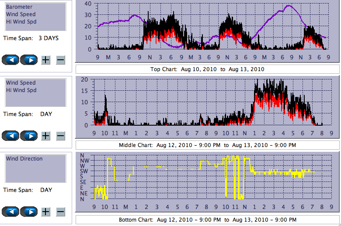The width and height of the screenshot is (341, 226).
Task: Select Wind Direction in bottom chart list
Action: (24, 159)
